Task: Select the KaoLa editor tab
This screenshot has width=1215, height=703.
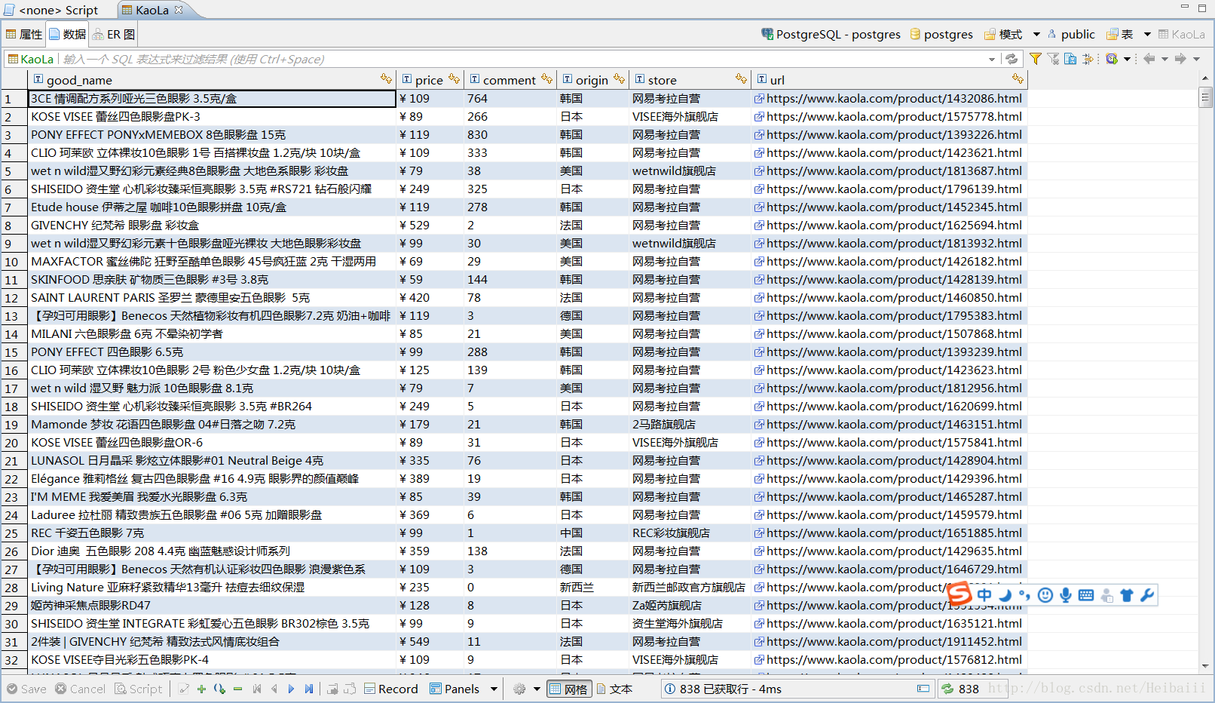Action: (x=152, y=10)
